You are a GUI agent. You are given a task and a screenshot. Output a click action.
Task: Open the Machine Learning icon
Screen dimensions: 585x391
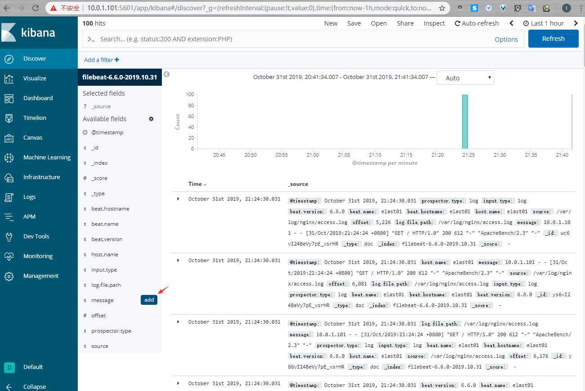click(9, 158)
